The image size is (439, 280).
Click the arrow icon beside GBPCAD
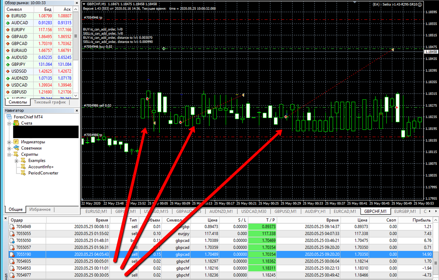click(8, 44)
